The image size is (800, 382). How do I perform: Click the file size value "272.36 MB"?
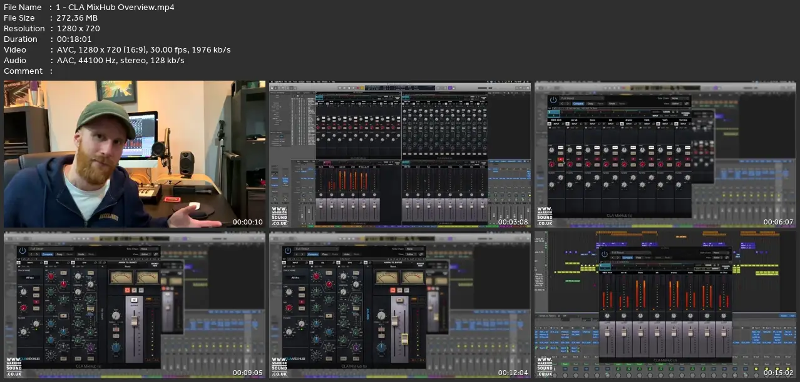[77, 18]
